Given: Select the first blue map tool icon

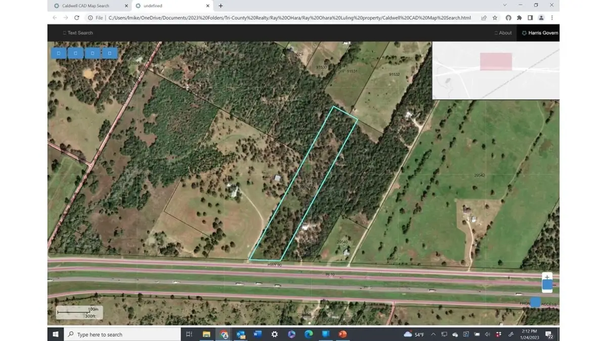Looking at the screenshot, I should click(59, 53).
